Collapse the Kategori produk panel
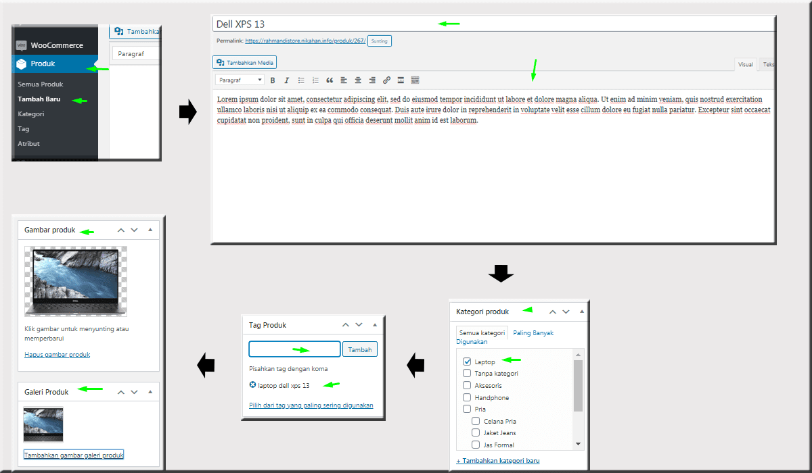The height and width of the screenshot is (473, 812). pos(582,312)
